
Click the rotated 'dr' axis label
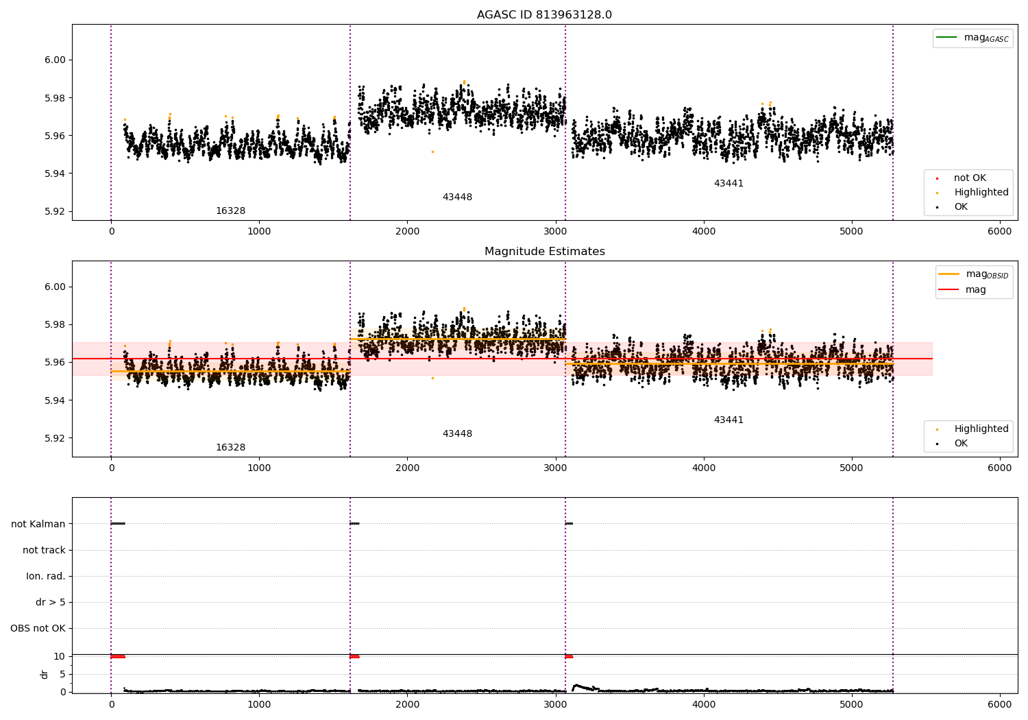pyautogui.click(x=45, y=674)
